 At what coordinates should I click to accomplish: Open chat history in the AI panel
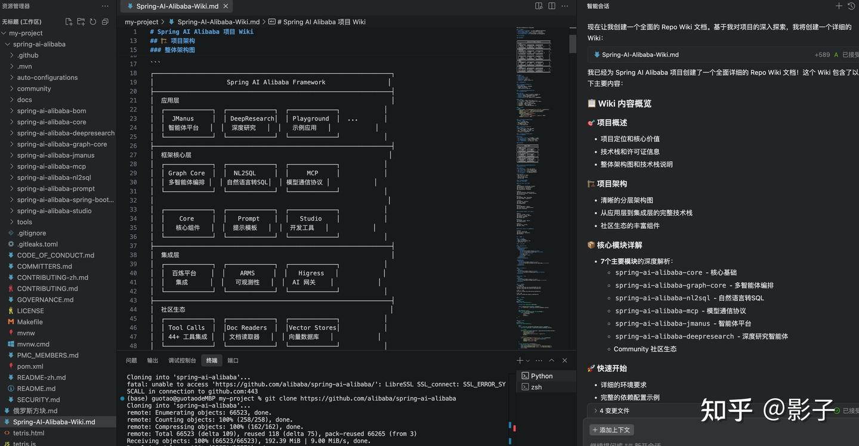pos(852,6)
